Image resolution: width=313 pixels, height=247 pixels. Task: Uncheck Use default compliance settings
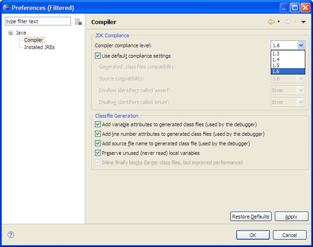point(98,56)
